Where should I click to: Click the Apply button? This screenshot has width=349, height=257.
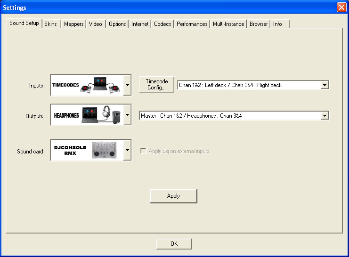(x=173, y=196)
